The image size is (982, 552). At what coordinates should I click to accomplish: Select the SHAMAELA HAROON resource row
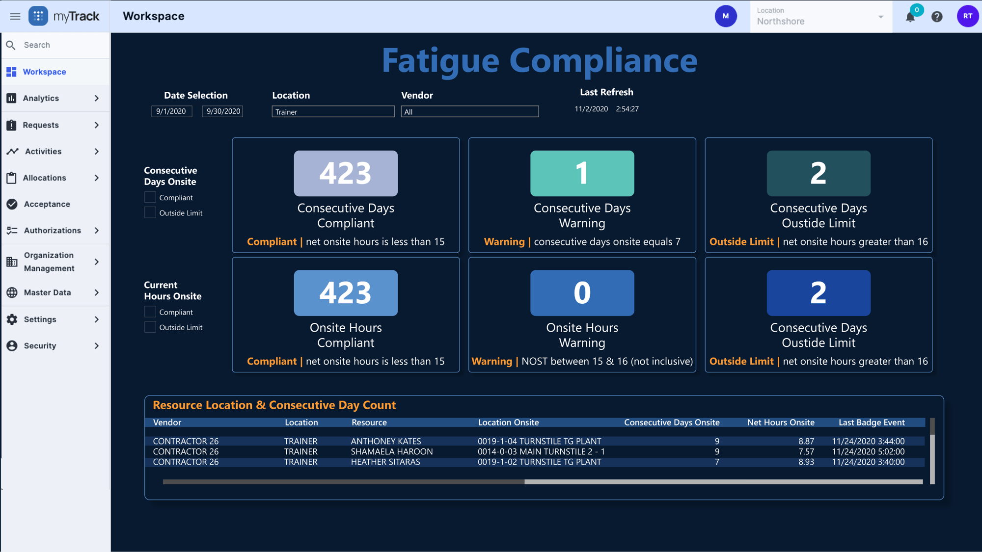pos(535,451)
